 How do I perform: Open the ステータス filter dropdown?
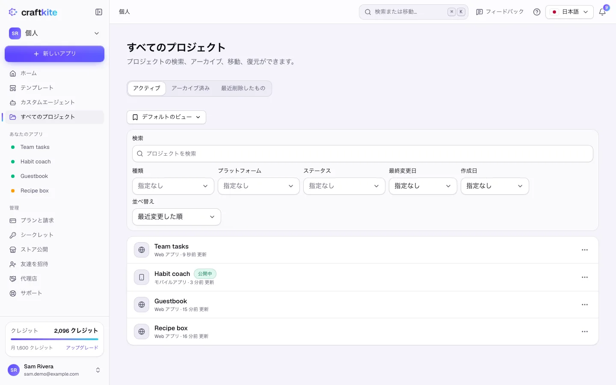[x=344, y=186]
